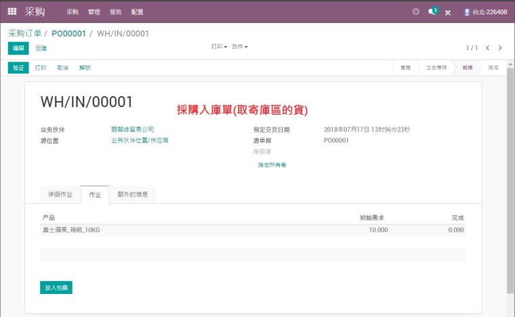Open the apps grid menu icon
This screenshot has height=317, width=515.
coord(12,12)
